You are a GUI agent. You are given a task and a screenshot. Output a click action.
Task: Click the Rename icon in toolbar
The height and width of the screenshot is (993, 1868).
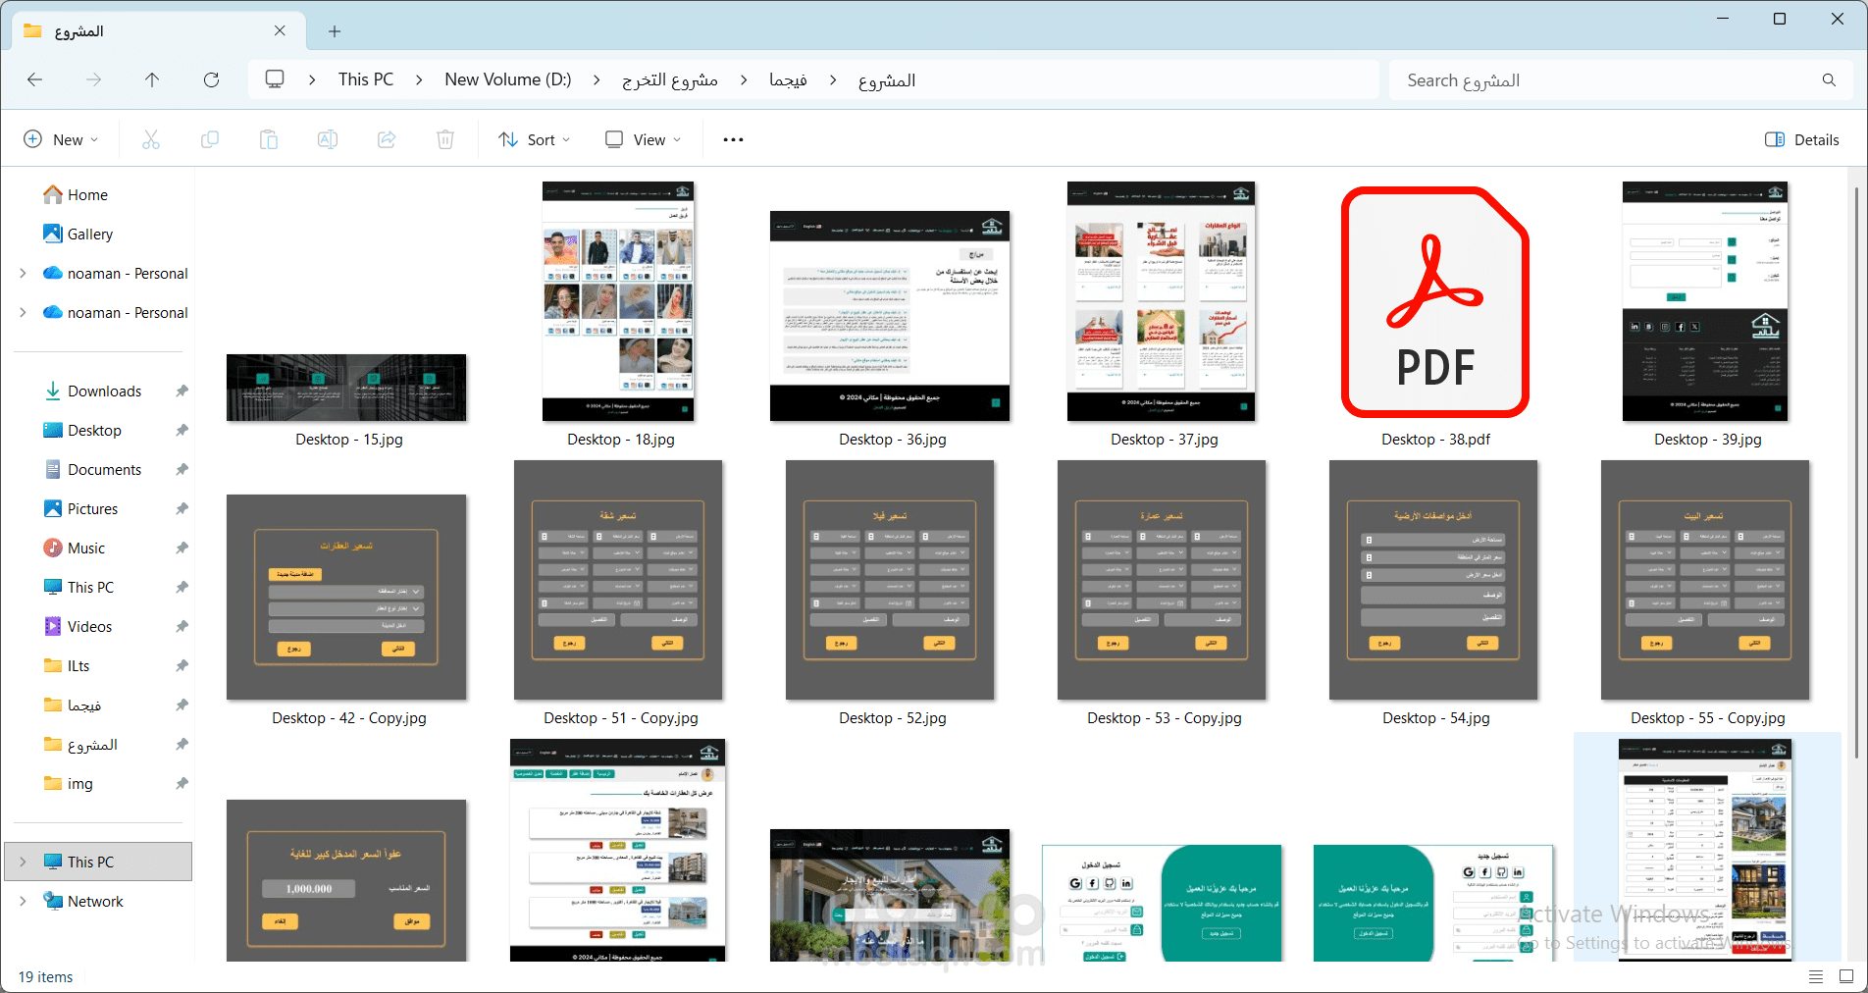pos(328,139)
